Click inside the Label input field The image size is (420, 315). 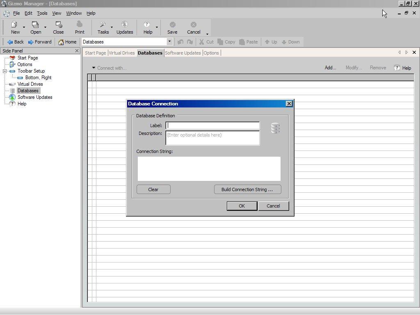(212, 126)
